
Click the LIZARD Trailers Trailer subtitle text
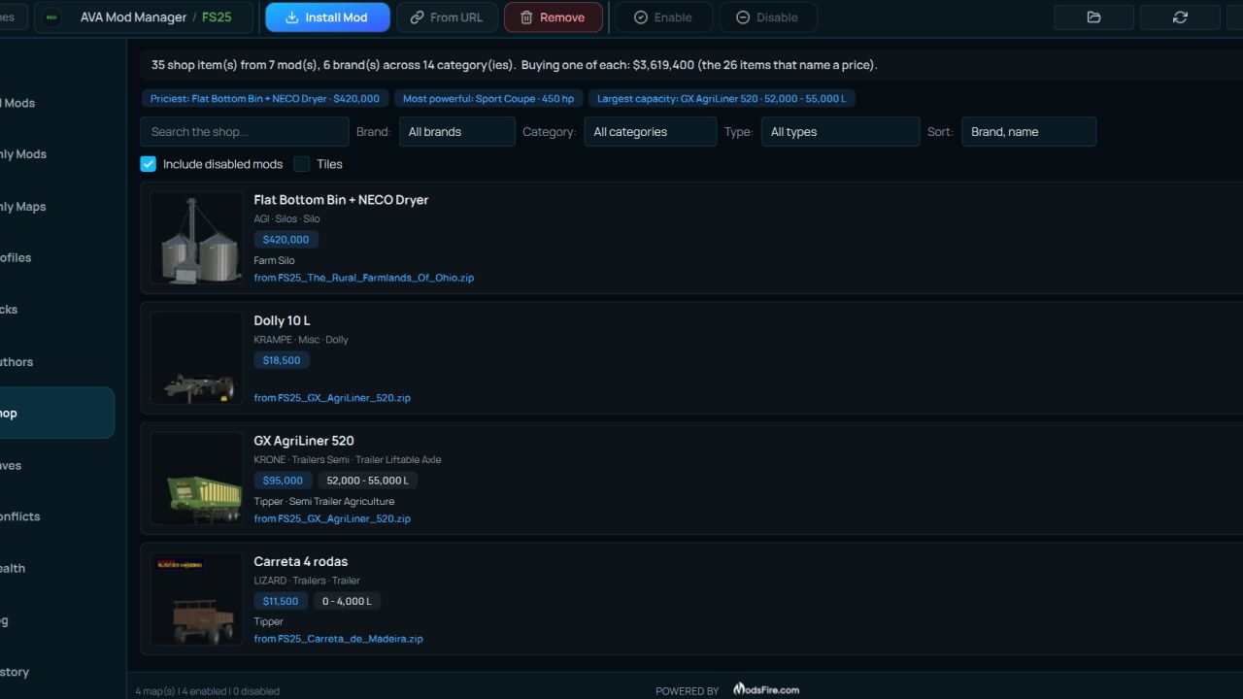(307, 581)
